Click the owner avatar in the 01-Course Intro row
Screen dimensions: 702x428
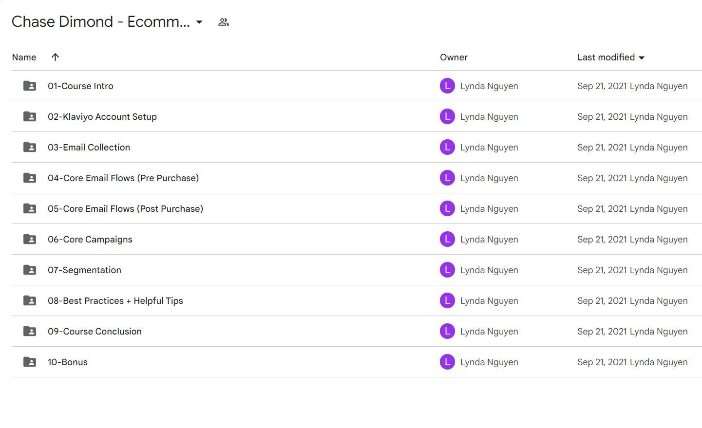[x=447, y=86]
